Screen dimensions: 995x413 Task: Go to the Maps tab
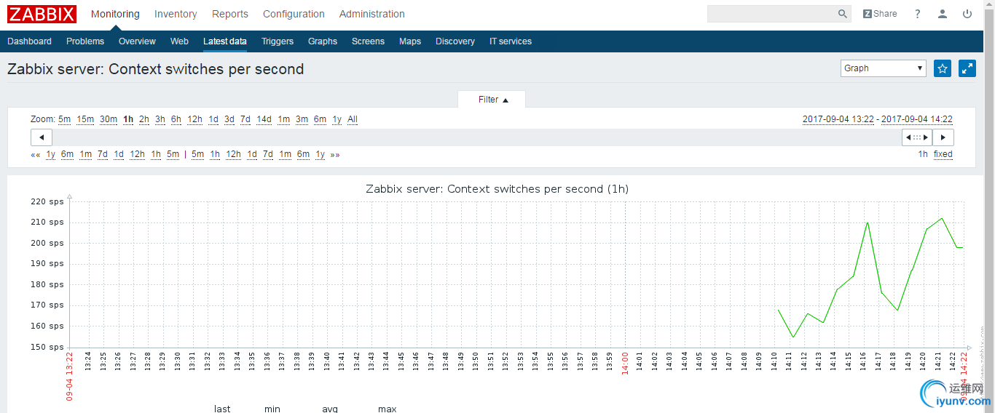click(x=410, y=41)
